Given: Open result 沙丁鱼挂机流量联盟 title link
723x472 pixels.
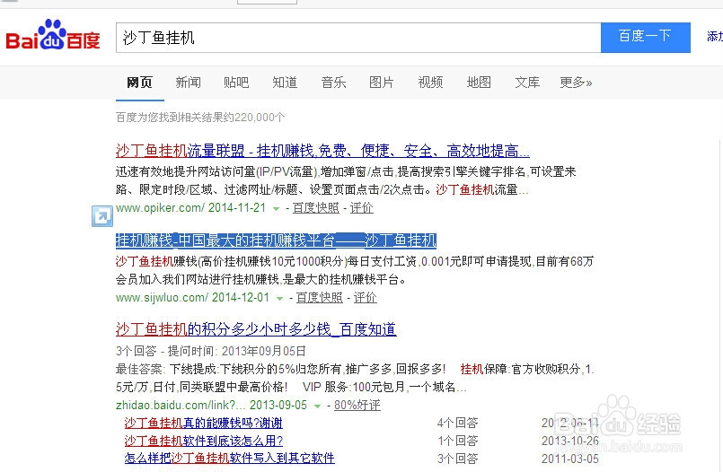Looking at the screenshot, I should pos(322,151).
